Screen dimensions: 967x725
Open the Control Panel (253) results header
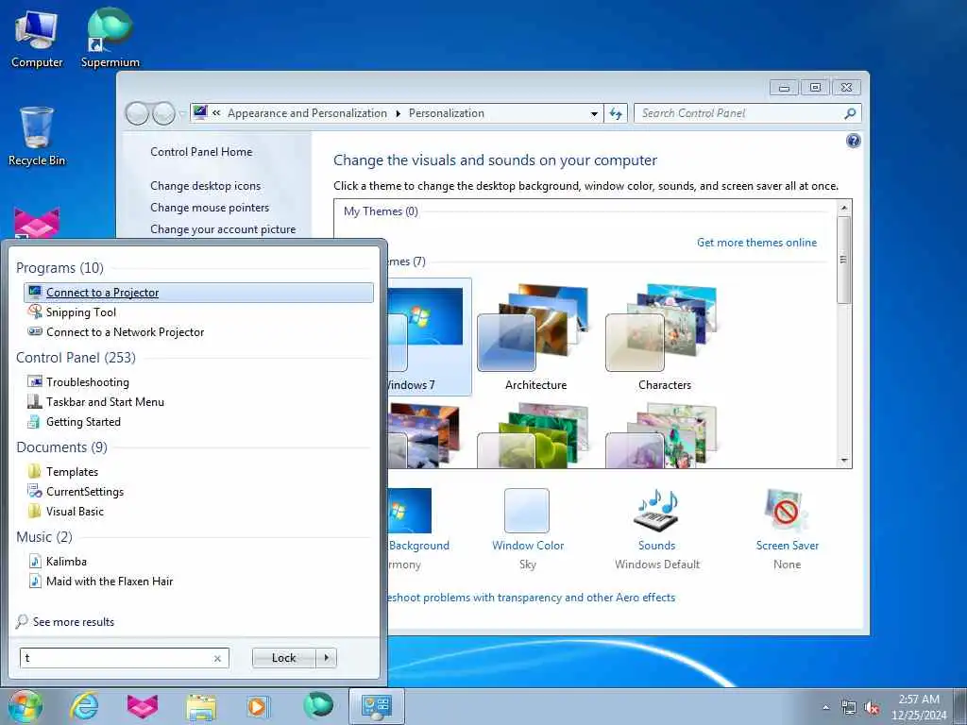click(x=76, y=358)
